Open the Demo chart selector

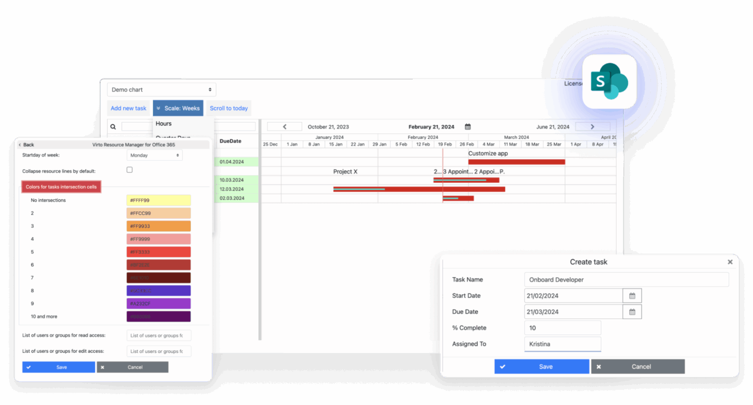pos(161,89)
